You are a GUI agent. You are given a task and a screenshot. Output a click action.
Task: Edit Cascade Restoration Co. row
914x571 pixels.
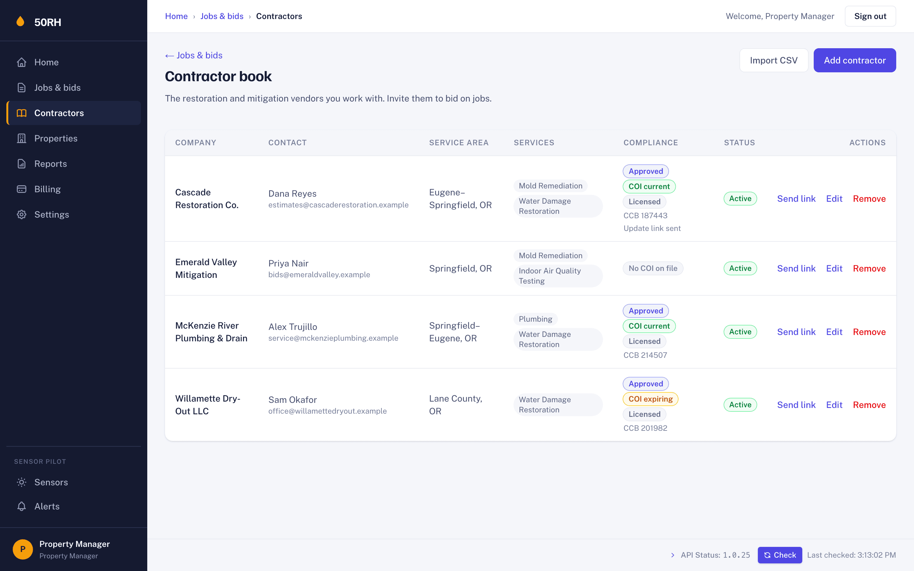(834, 199)
